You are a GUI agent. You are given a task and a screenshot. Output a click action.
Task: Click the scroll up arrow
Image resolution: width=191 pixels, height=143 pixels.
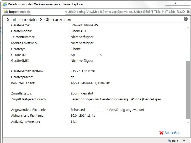pos(188,28)
